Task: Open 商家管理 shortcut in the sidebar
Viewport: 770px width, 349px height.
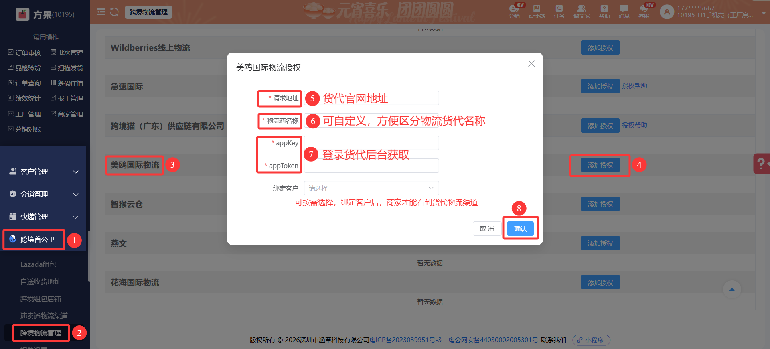Action: click(67, 114)
